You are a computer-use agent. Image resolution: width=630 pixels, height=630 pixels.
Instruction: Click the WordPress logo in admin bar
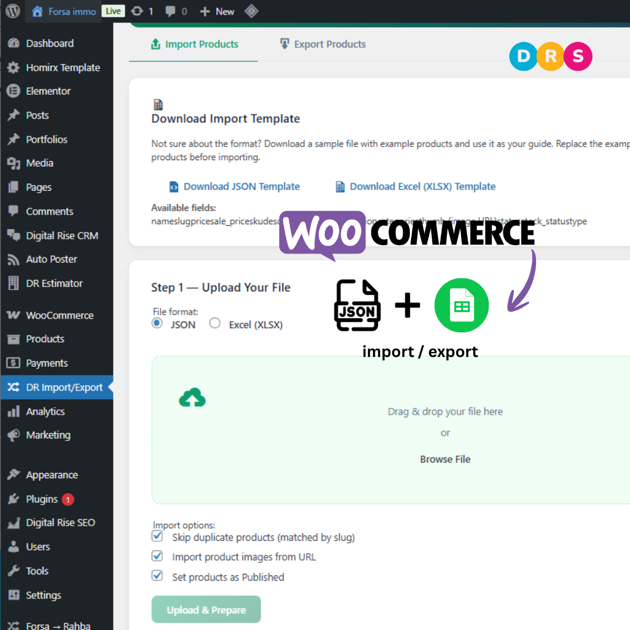(x=13, y=11)
